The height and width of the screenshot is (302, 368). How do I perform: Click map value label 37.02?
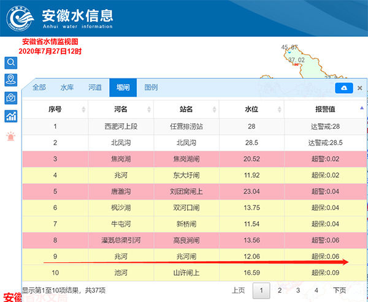click(296, 60)
